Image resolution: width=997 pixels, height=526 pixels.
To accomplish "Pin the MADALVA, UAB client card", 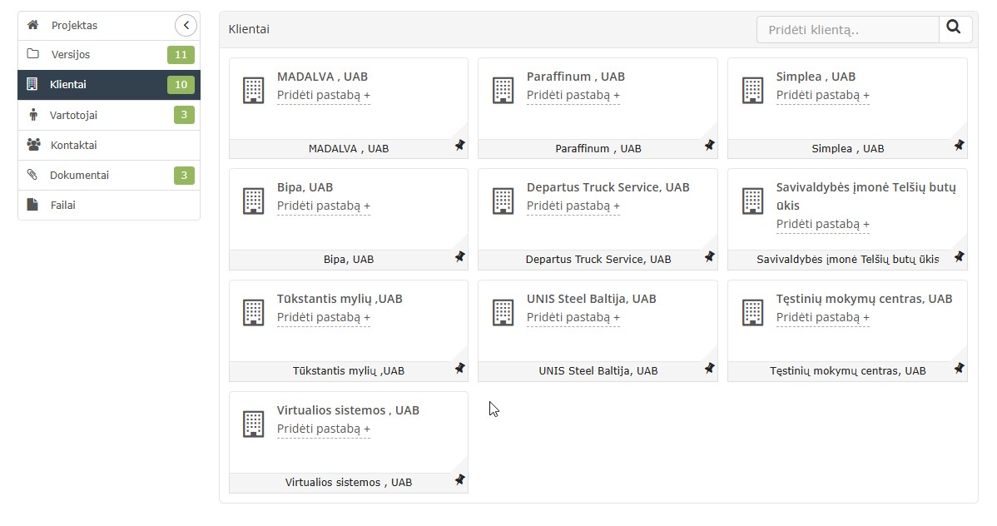I will tap(459, 146).
